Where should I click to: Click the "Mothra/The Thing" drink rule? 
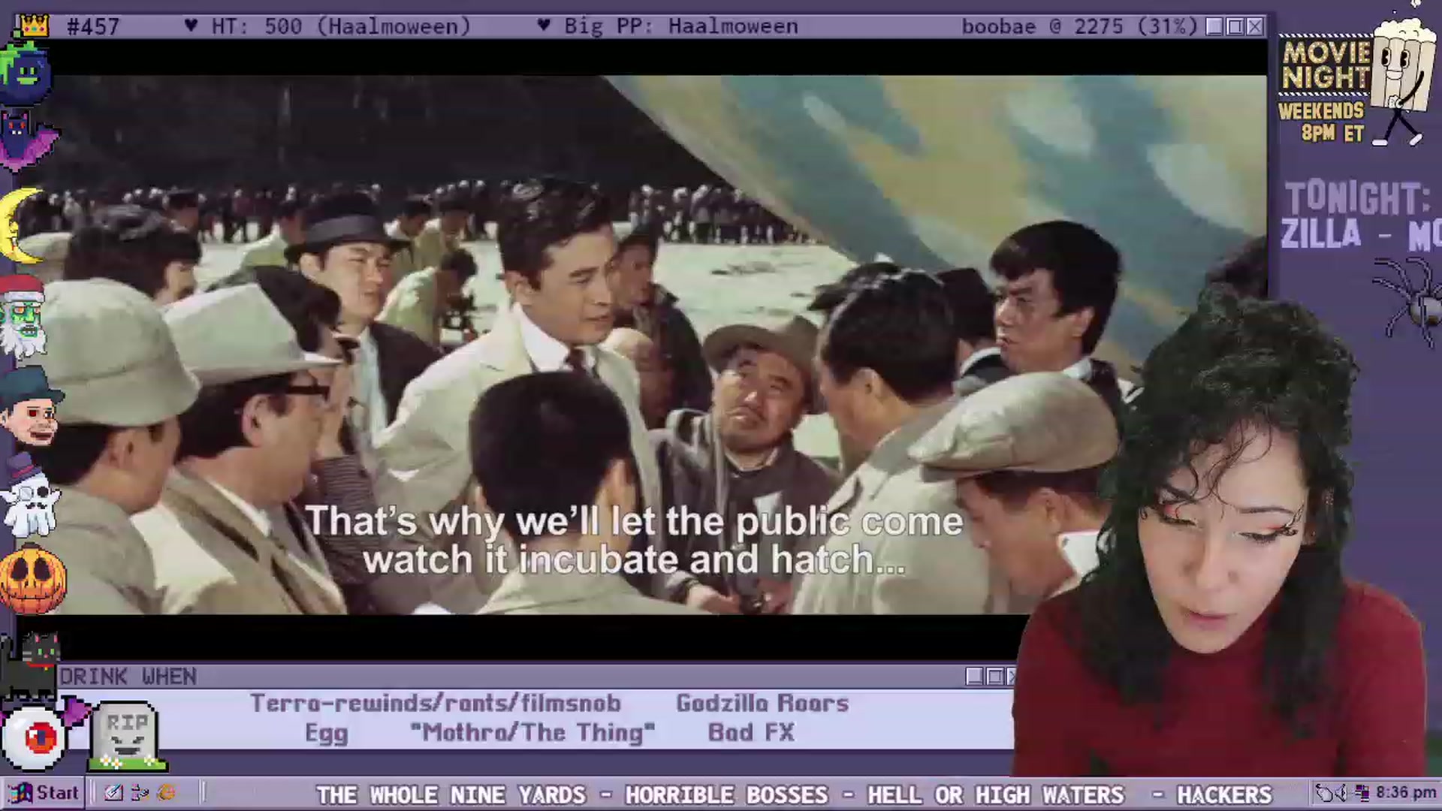tap(532, 733)
